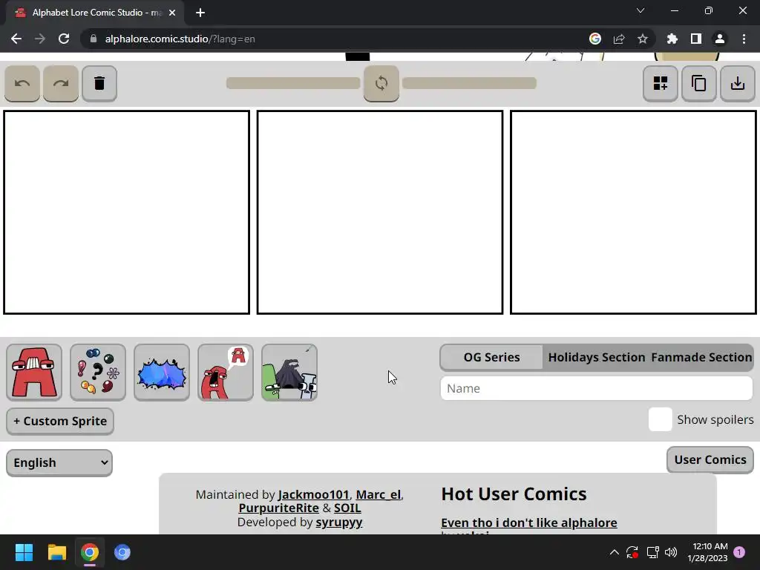Screen dimensions: 760x570
Task: Toggle the Chrome side panel
Action: click(696, 39)
